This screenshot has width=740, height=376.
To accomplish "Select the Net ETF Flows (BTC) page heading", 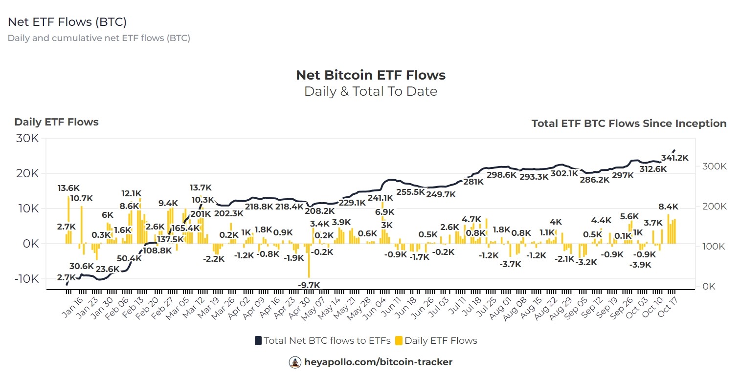I will point(67,21).
